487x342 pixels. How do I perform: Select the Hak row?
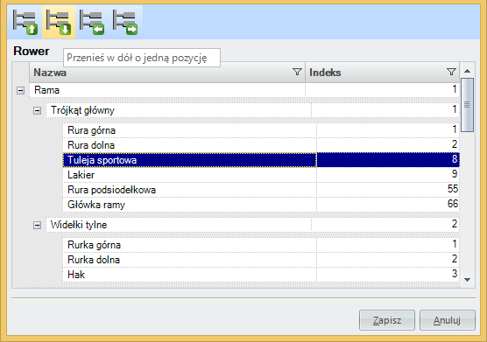coord(261,275)
